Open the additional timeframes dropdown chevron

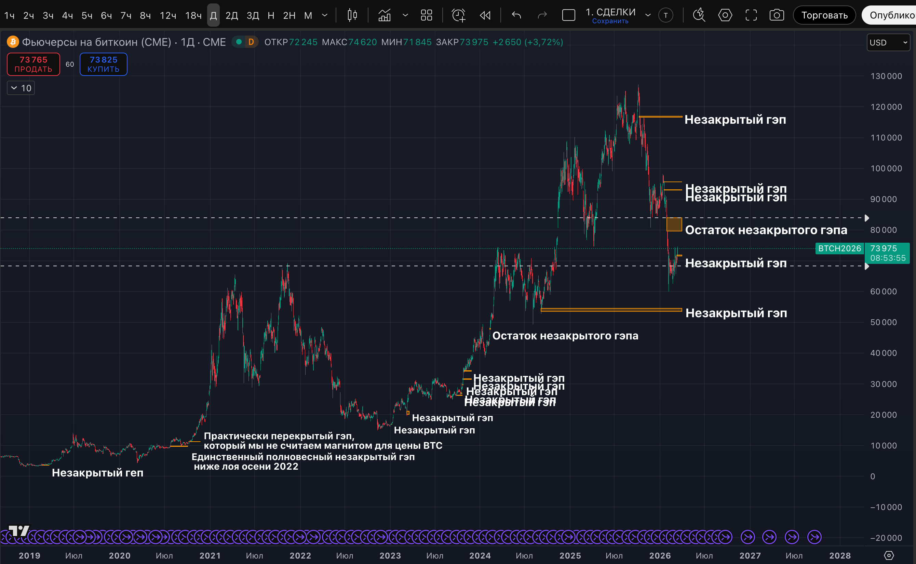(324, 15)
